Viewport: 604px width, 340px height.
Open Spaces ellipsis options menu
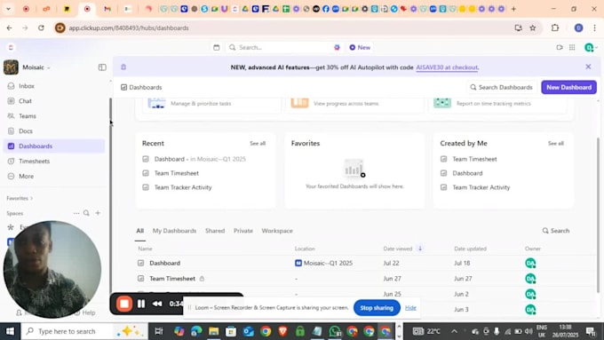point(76,213)
